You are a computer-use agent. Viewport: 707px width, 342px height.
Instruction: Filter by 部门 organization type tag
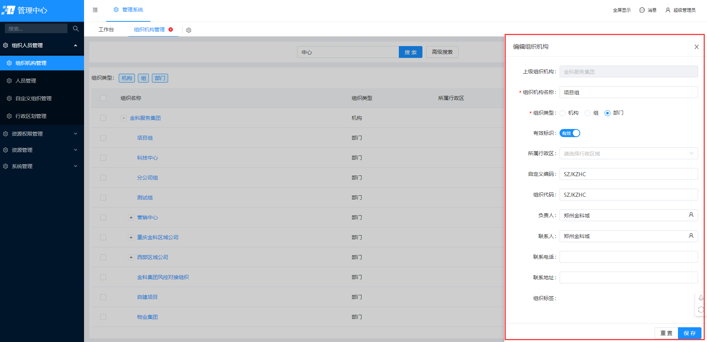pyautogui.click(x=160, y=78)
